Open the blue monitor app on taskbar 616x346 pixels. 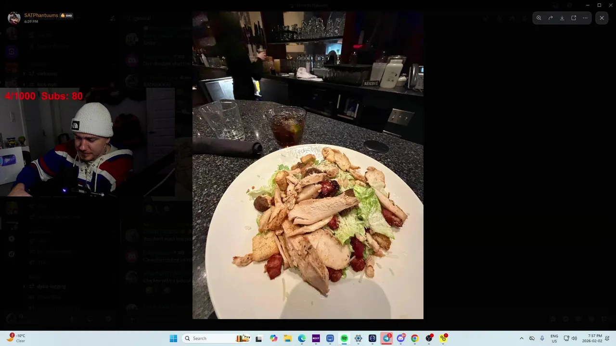click(x=330, y=338)
